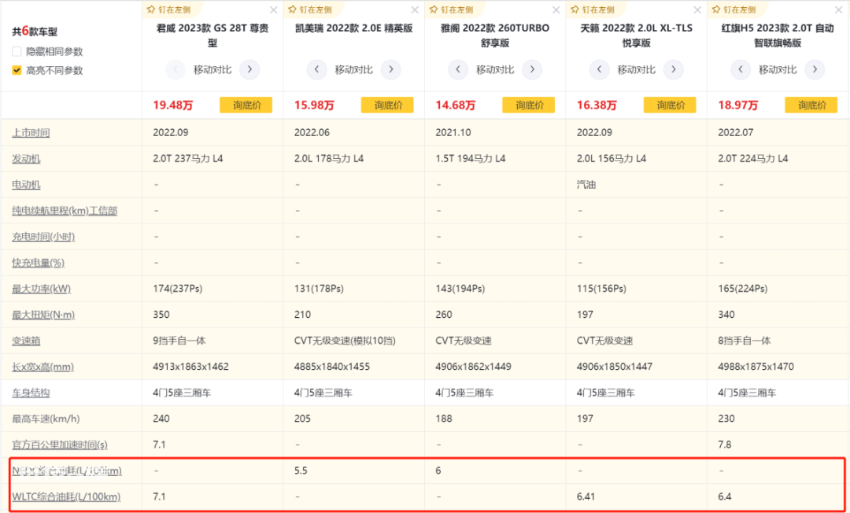
Task: Select 2021.10 launch date cell
Action: click(453, 133)
